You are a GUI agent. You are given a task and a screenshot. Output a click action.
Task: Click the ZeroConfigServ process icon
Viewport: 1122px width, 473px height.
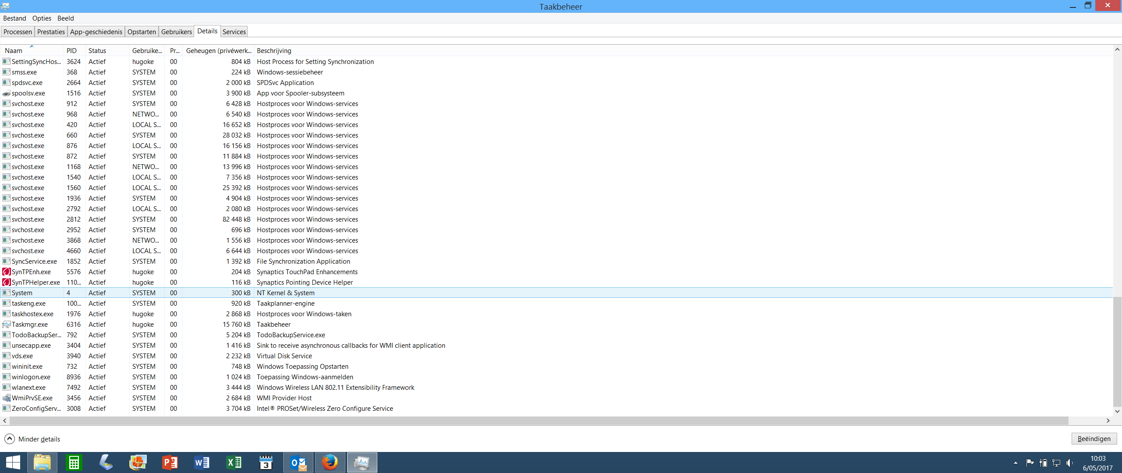click(6, 409)
